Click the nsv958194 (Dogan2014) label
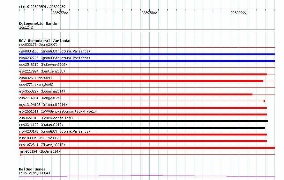This screenshot has width=284, height=180. pos(40,151)
